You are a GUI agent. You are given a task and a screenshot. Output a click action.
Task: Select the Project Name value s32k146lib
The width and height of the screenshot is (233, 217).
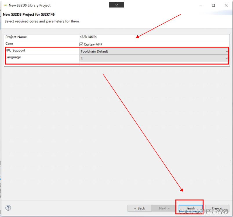(88, 37)
